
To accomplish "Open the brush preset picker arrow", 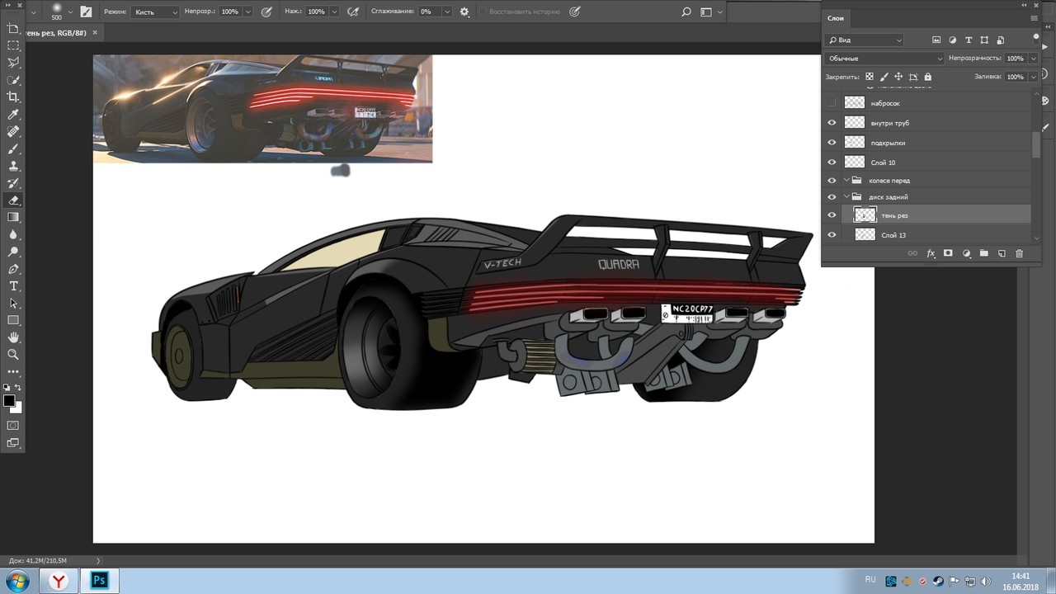I will coord(71,12).
